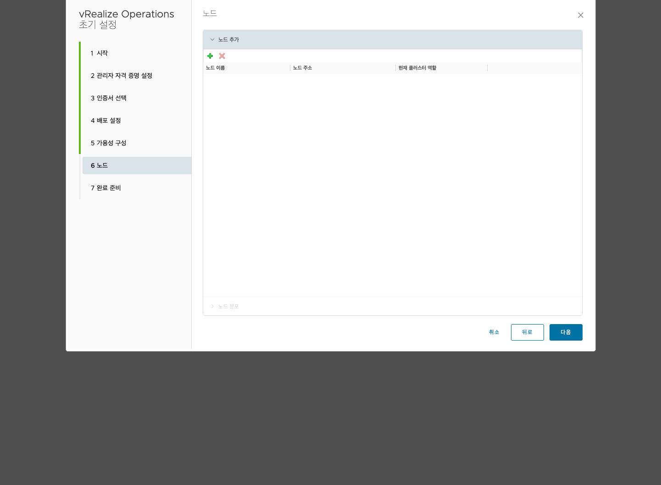661x485 pixels.
Task: Select step 6 노드
Action: (137, 165)
